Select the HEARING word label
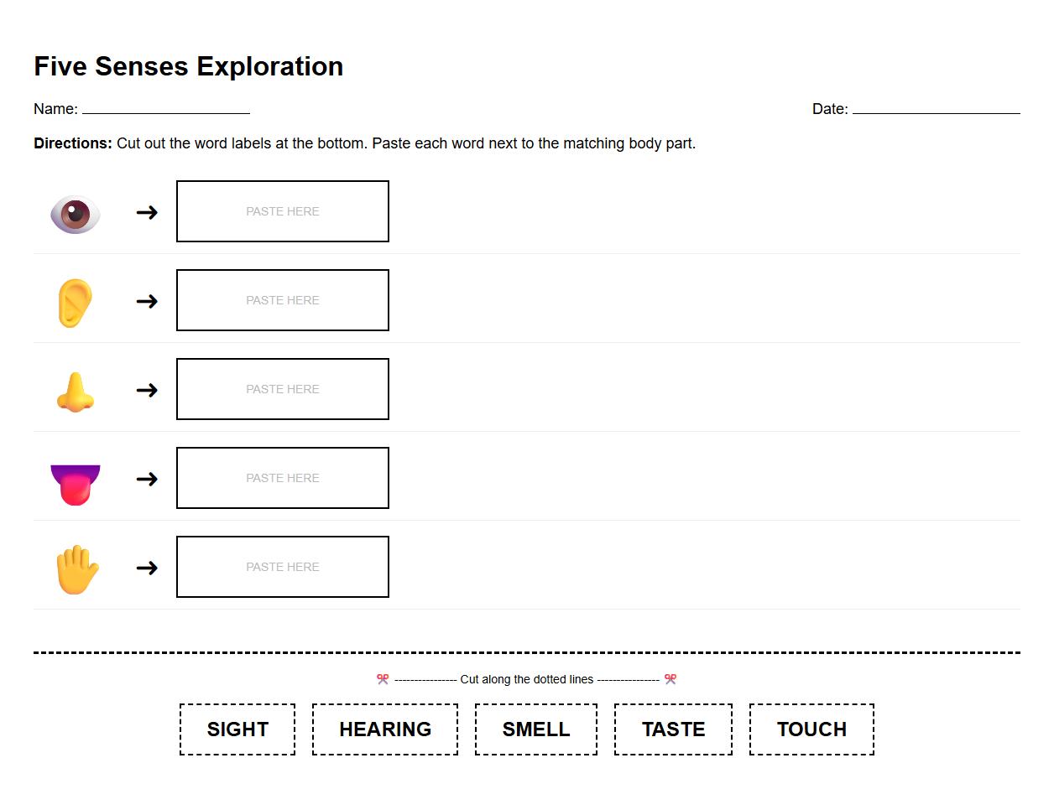 pyautogui.click(x=384, y=729)
